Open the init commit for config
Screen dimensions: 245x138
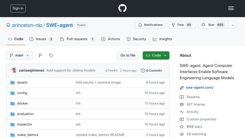(78, 93)
